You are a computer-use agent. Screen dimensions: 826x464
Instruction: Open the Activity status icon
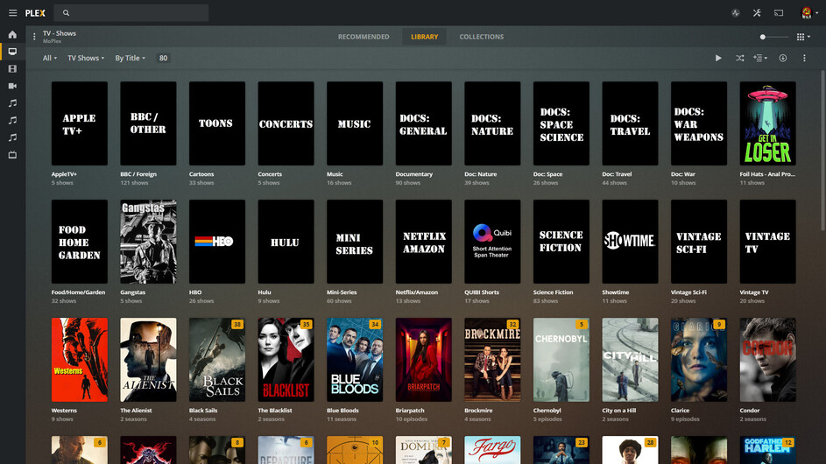click(x=736, y=12)
